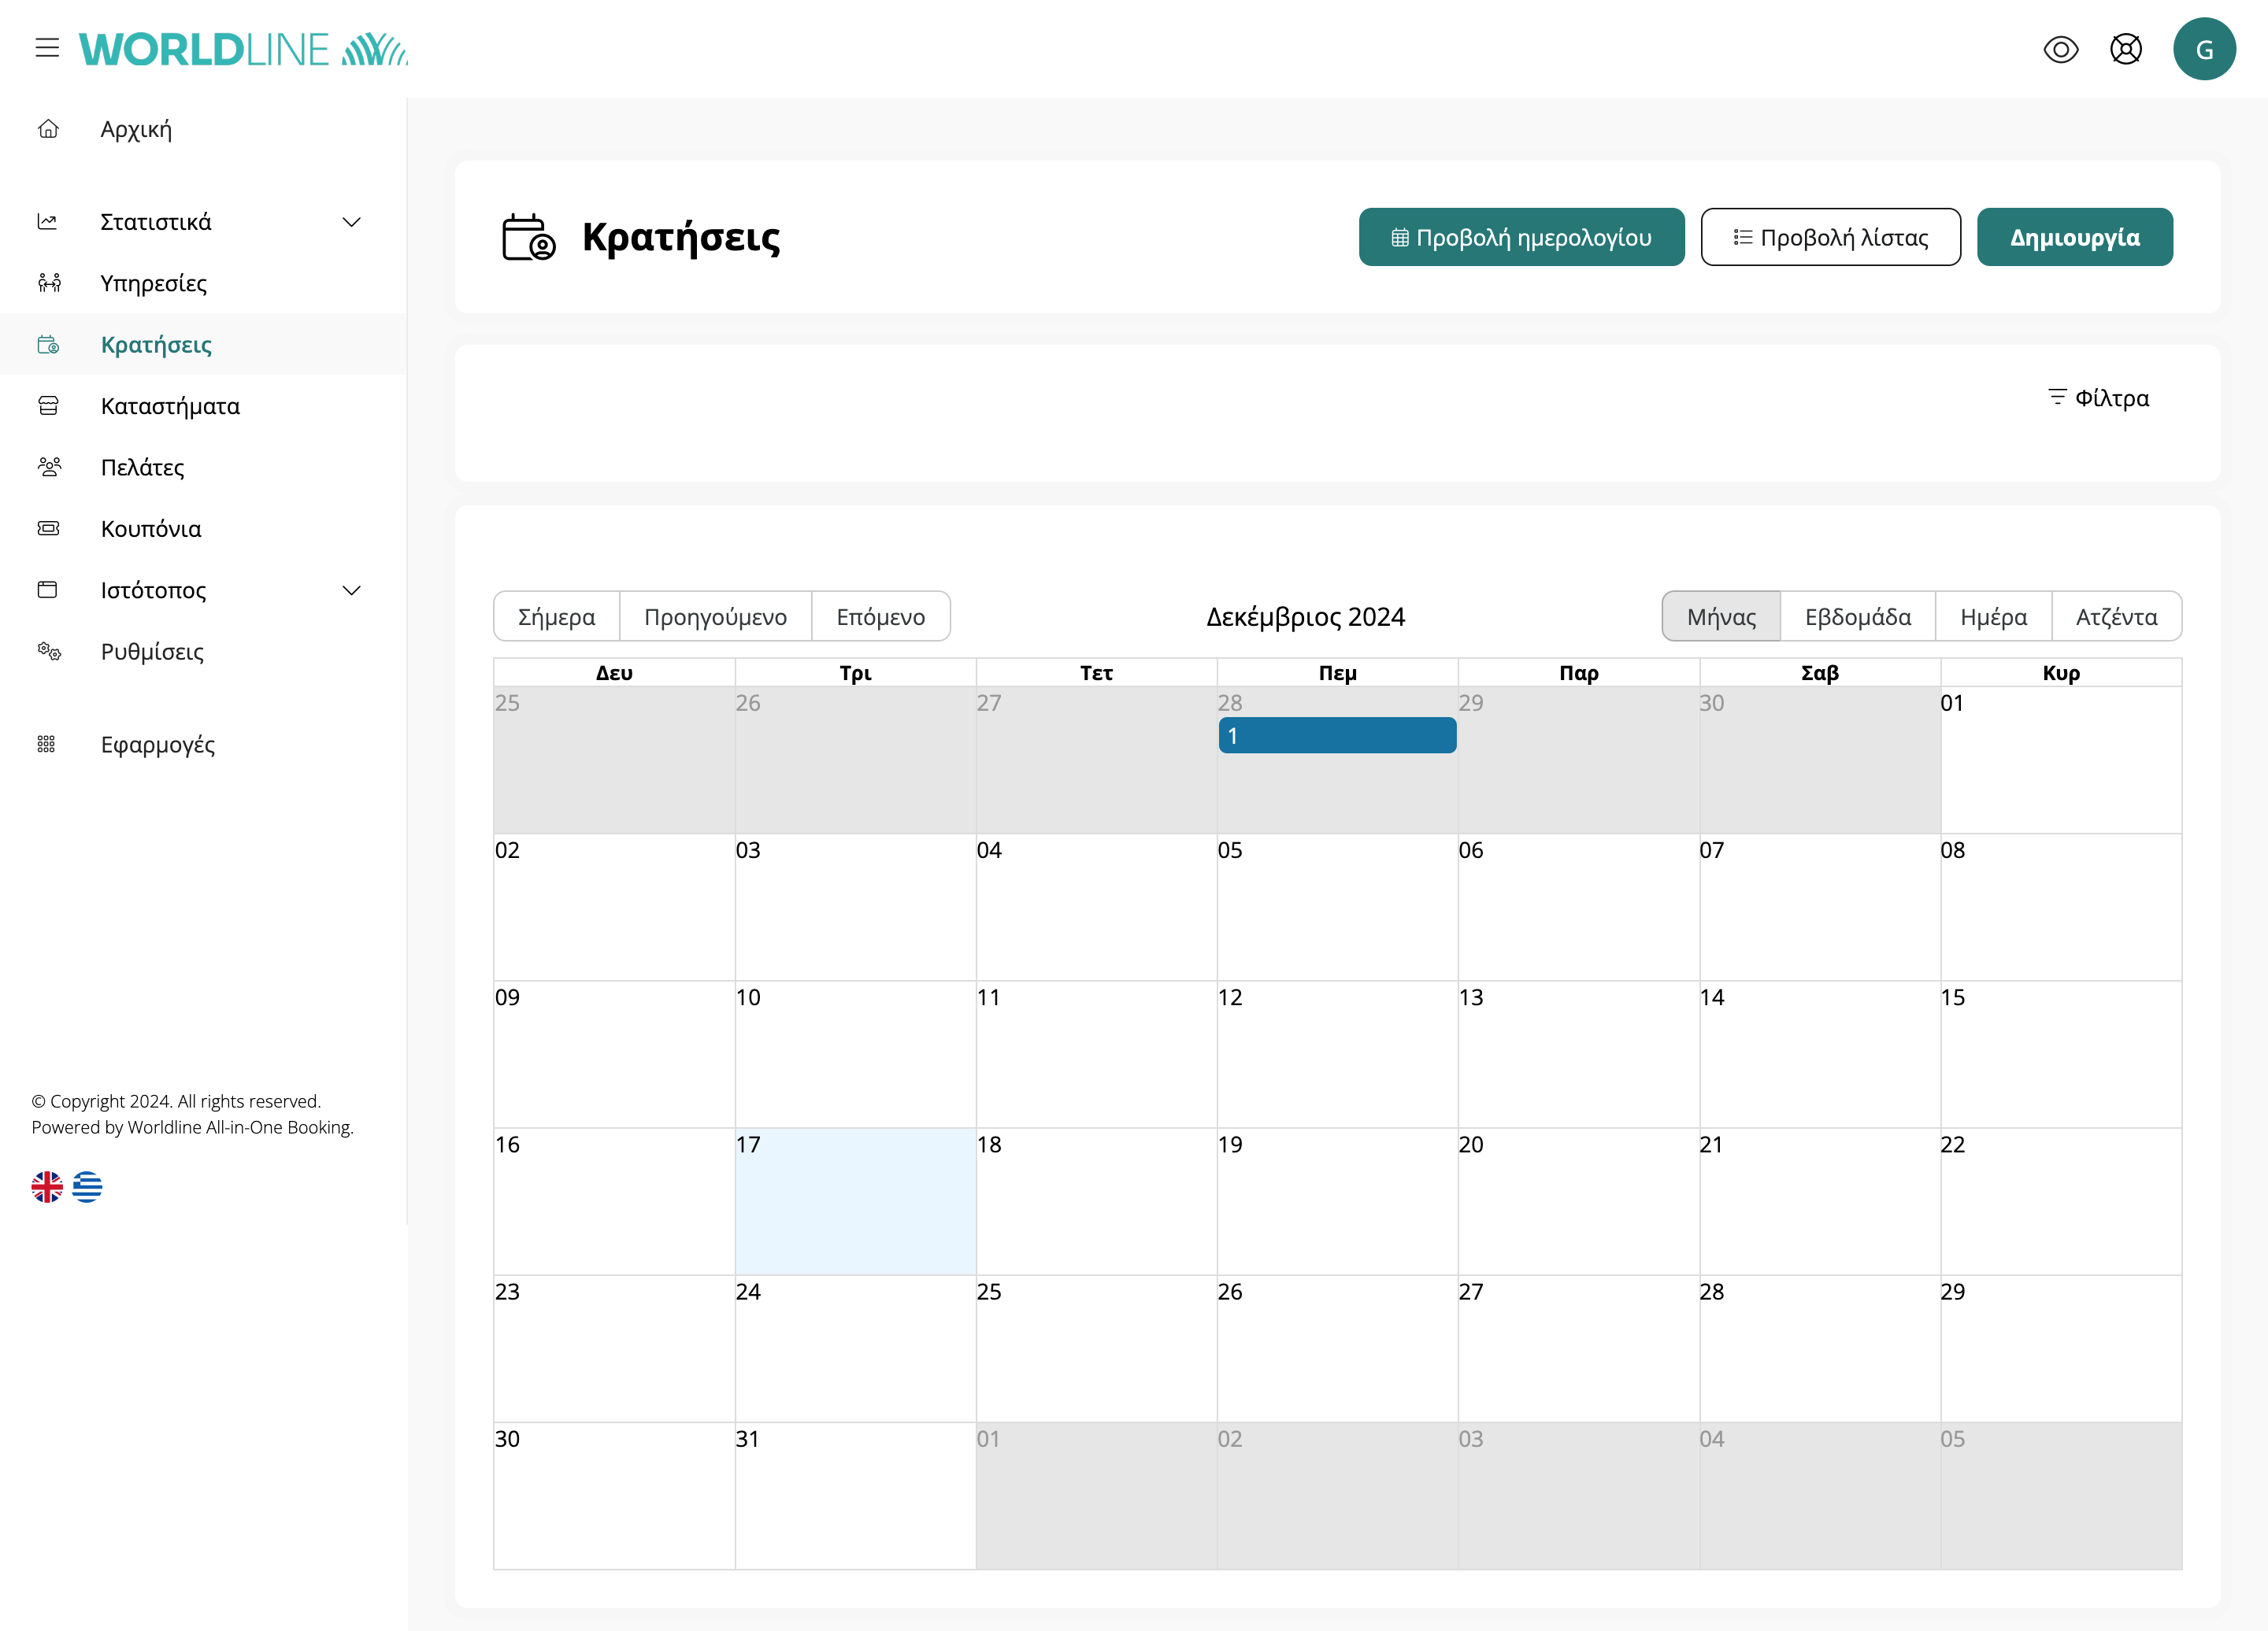2268x1631 pixels.
Task: Open the blue booking event on 28
Action: point(1337,735)
